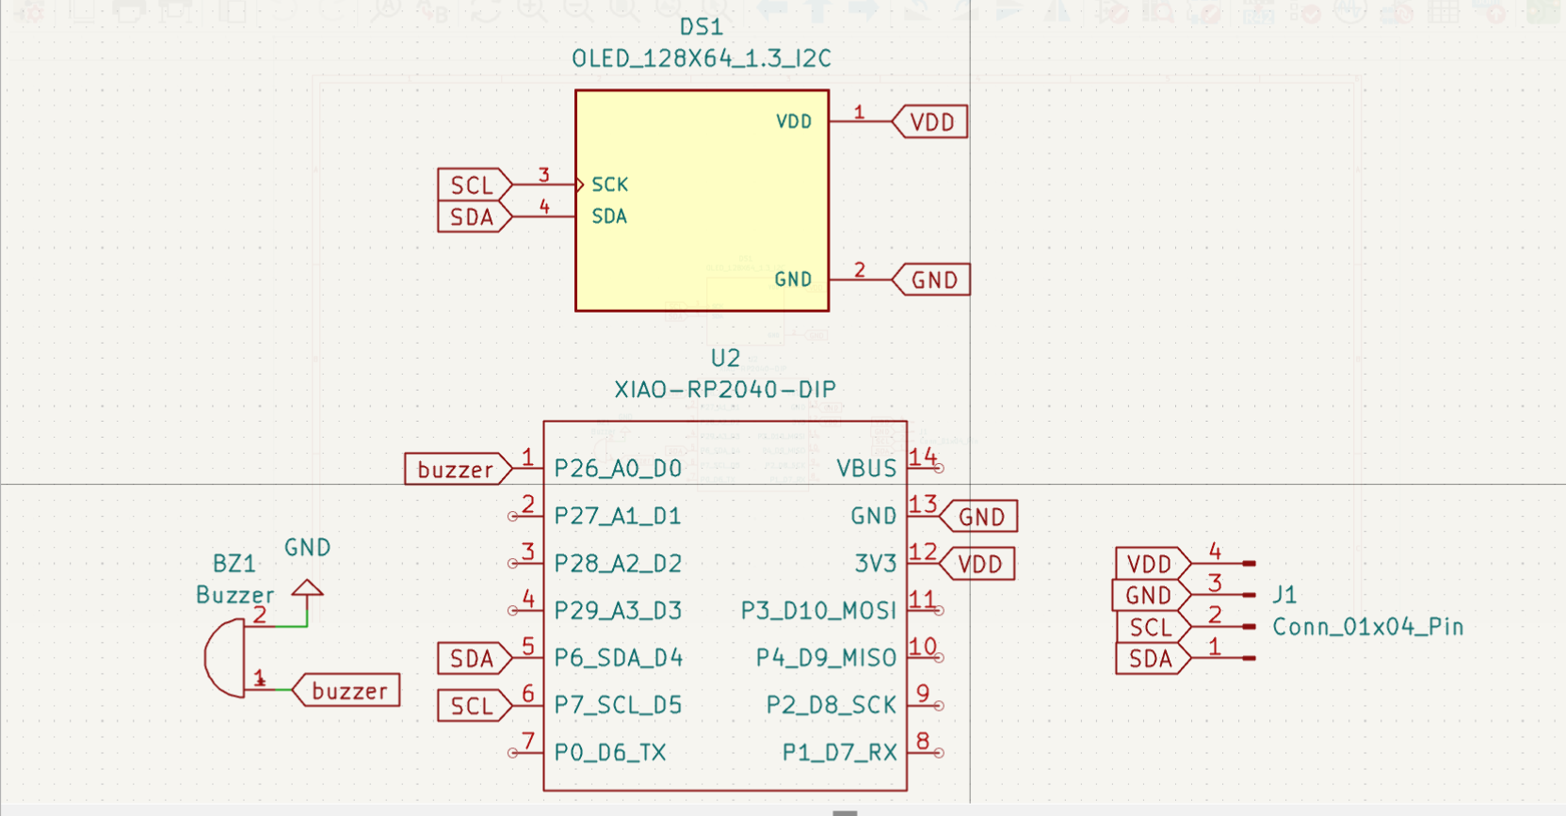Click the P6_SDA_D4 pin name on U2

coord(619,657)
